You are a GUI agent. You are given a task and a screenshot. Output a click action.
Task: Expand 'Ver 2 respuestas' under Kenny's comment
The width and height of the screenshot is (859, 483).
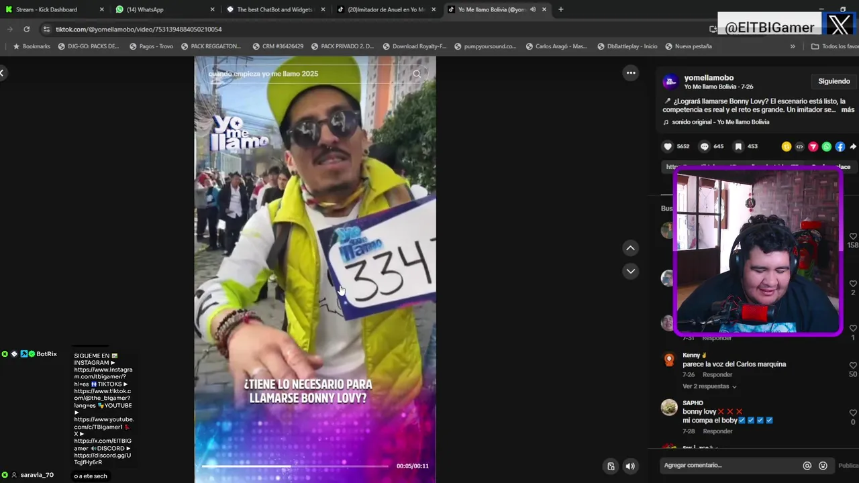[709, 386]
